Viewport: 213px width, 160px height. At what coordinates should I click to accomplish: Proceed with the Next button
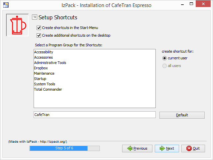coord(167,148)
